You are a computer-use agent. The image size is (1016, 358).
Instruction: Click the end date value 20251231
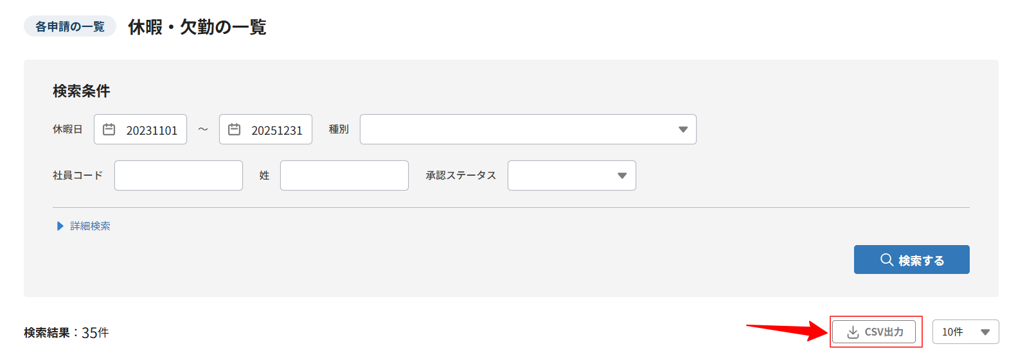pyautogui.click(x=277, y=130)
